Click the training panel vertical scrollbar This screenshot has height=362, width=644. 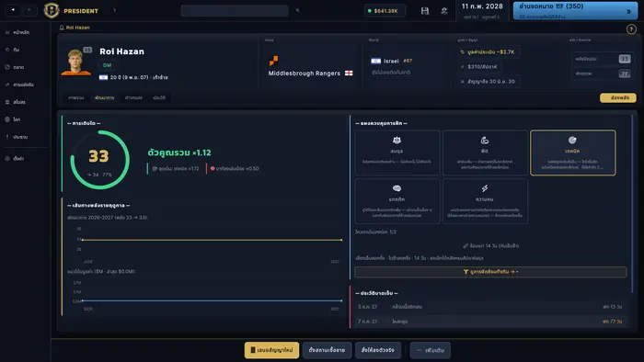632,204
